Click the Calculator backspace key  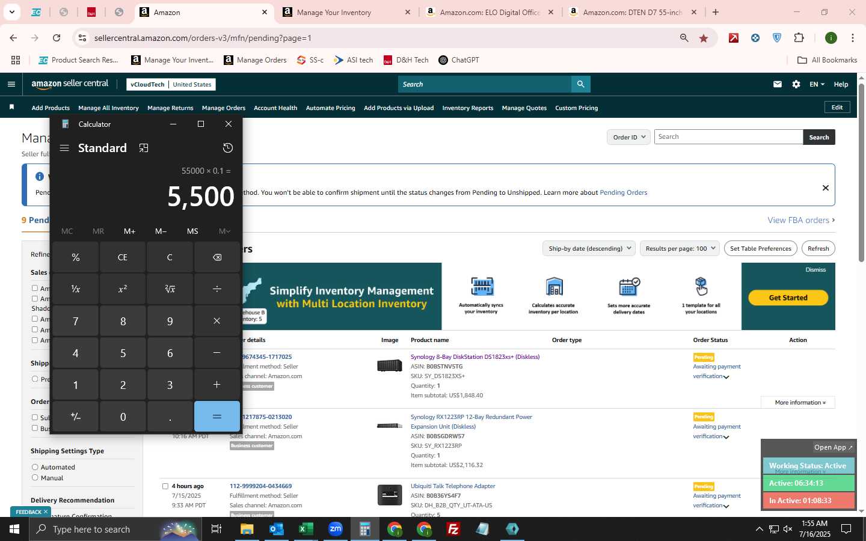(217, 257)
